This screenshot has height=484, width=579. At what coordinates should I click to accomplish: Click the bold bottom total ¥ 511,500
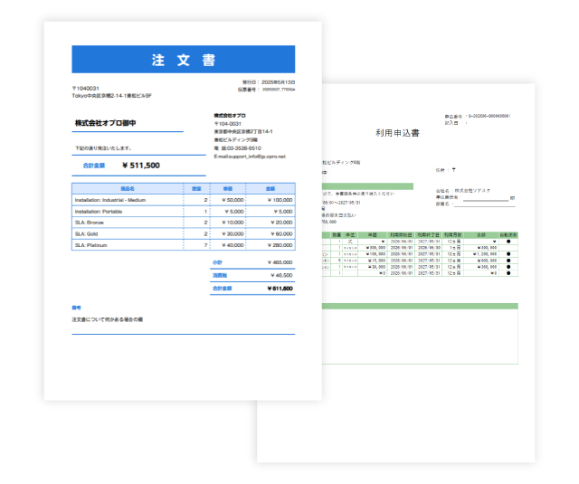point(280,289)
